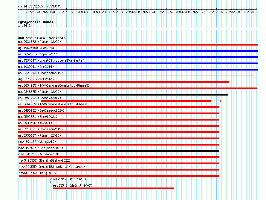Image resolution: width=266 pixels, height=200 pixels.
Task: Click nsv5495337 (ByrskaBishop2022) label
Action: [45, 160]
